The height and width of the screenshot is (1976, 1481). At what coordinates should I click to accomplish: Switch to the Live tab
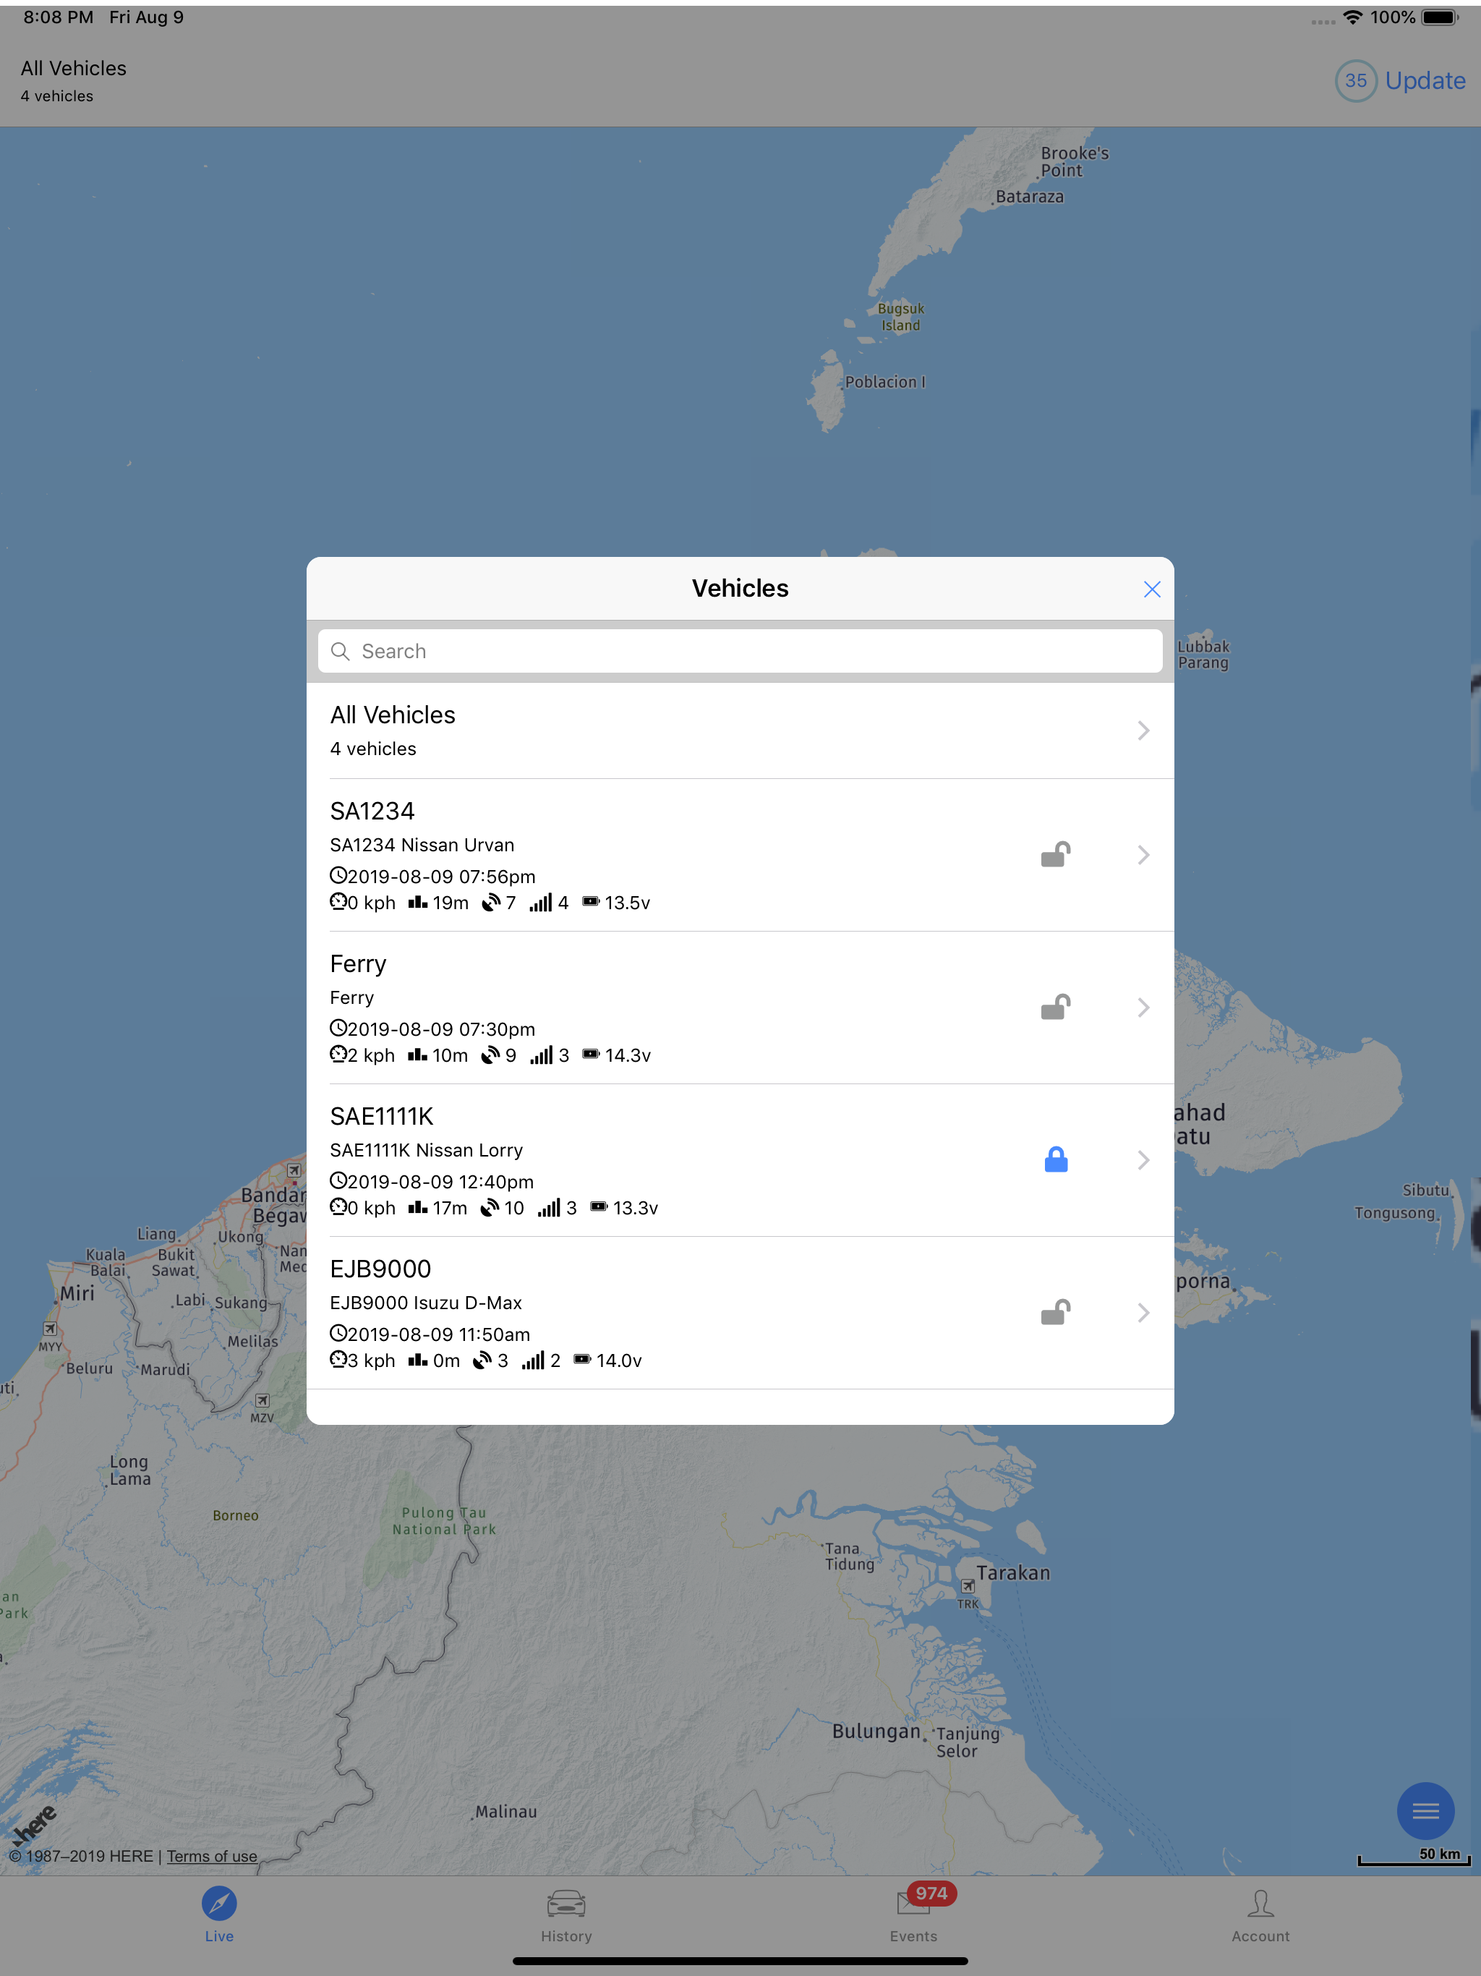(219, 1915)
